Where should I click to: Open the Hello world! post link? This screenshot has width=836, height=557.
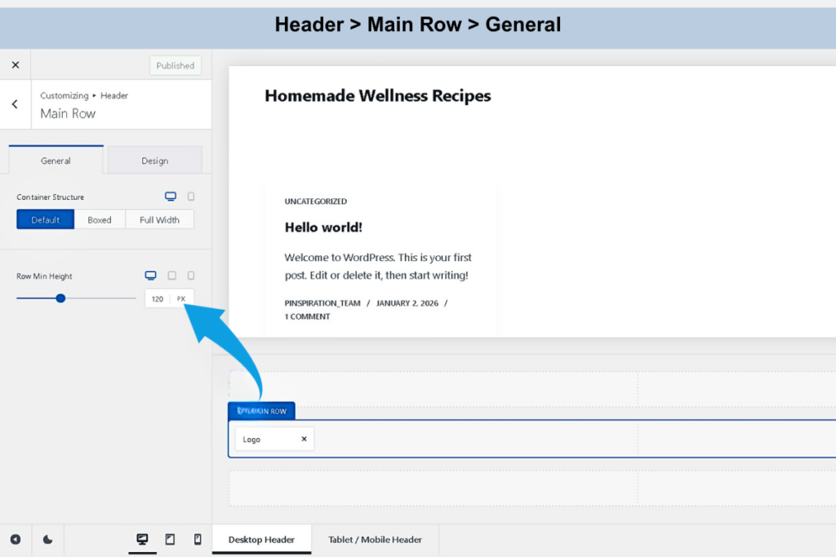[x=323, y=228]
